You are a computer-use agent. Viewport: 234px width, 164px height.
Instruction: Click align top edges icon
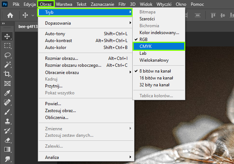(x=213, y=15)
